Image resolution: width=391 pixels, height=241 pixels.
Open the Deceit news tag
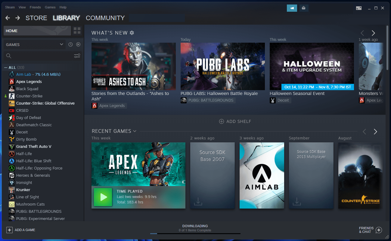[x=281, y=100]
